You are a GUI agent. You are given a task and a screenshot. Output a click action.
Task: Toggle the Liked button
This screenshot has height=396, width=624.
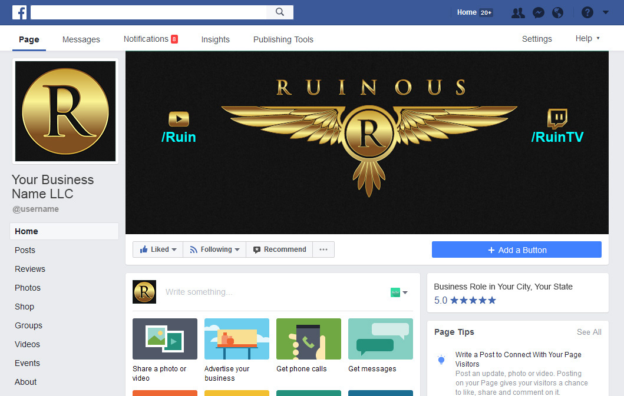pyautogui.click(x=158, y=249)
